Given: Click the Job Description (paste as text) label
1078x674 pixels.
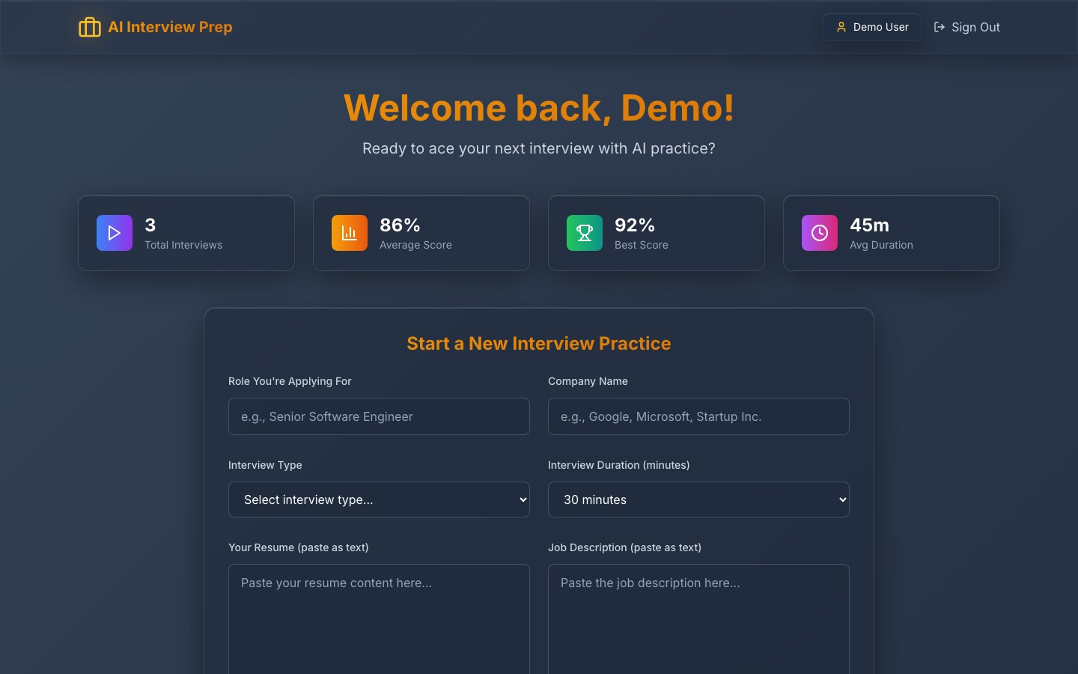Looking at the screenshot, I should [x=624, y=547].
